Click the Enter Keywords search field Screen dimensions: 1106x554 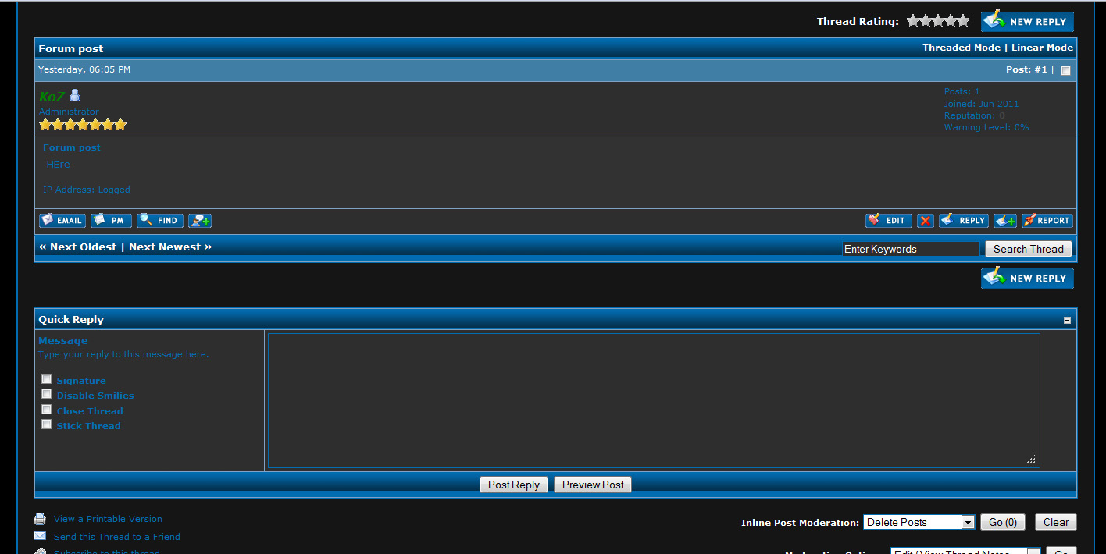click(x=910, y=249)
